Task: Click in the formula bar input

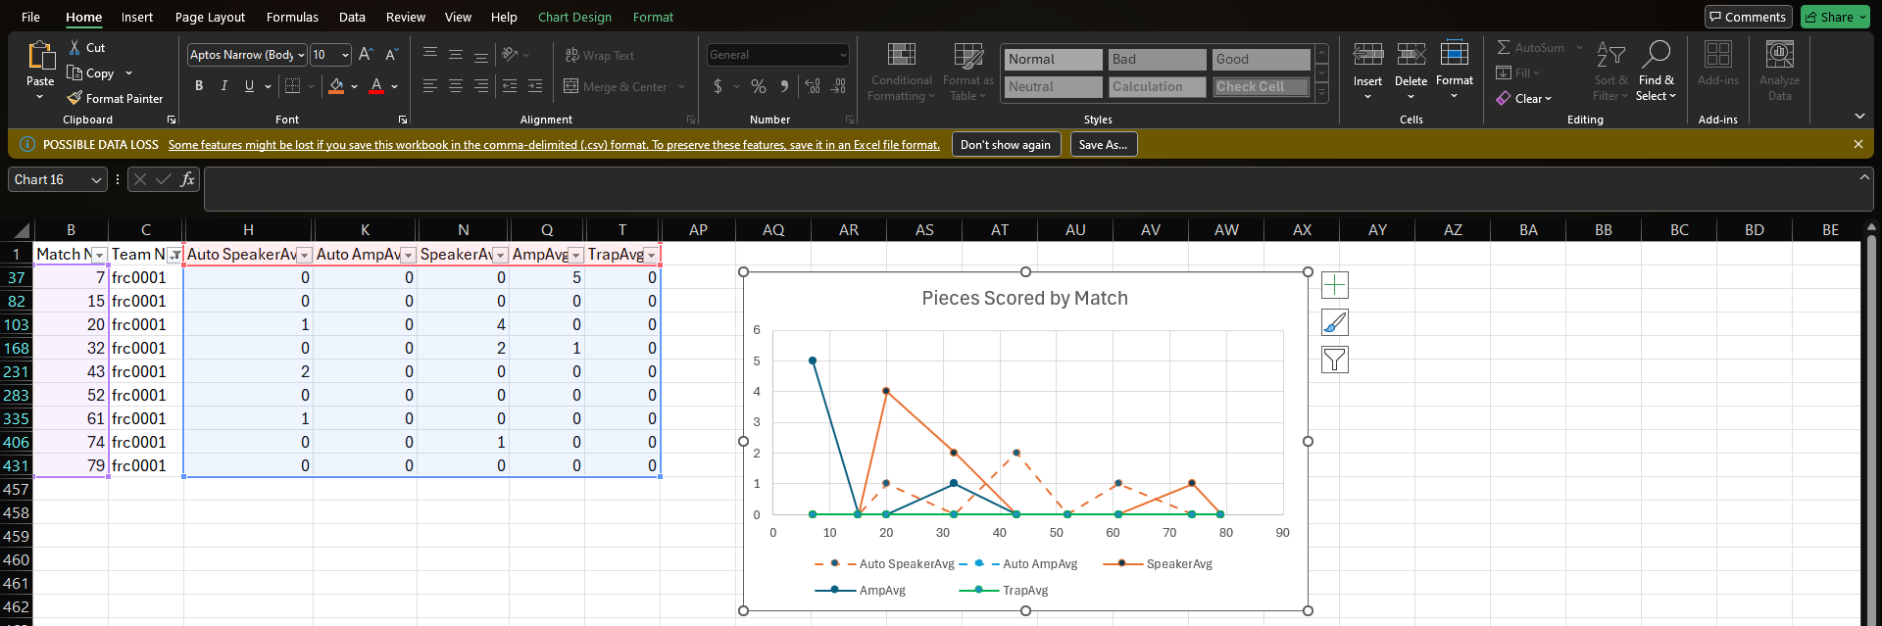Action: point(1029,189)
